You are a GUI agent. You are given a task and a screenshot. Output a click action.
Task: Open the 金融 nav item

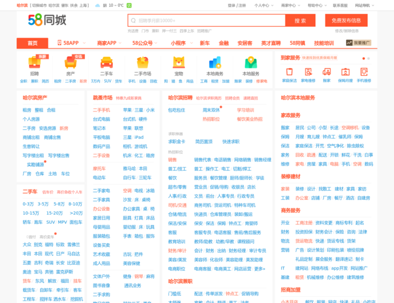tap(224, 43)
